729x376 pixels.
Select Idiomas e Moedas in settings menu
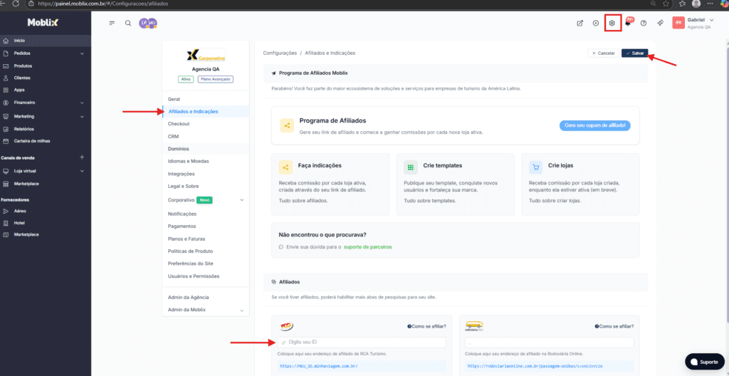(x=189, y=161)
